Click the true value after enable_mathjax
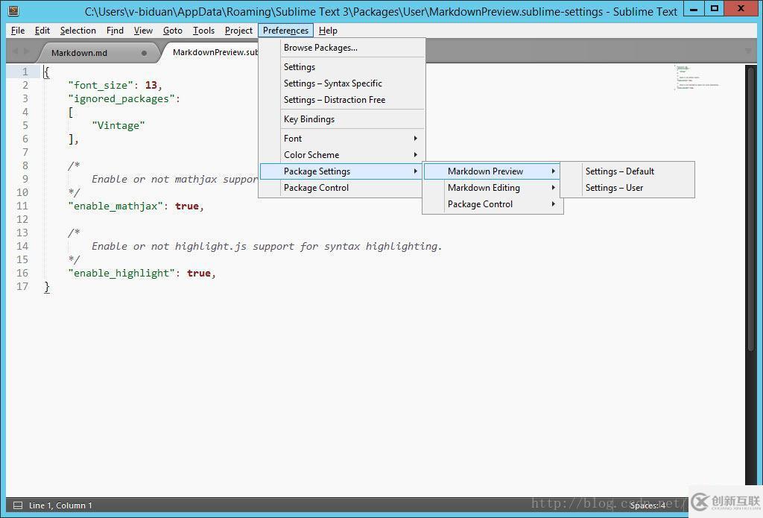Image resolution: width=763 pixels, height=518 pixels. click(x=187, y=206)
